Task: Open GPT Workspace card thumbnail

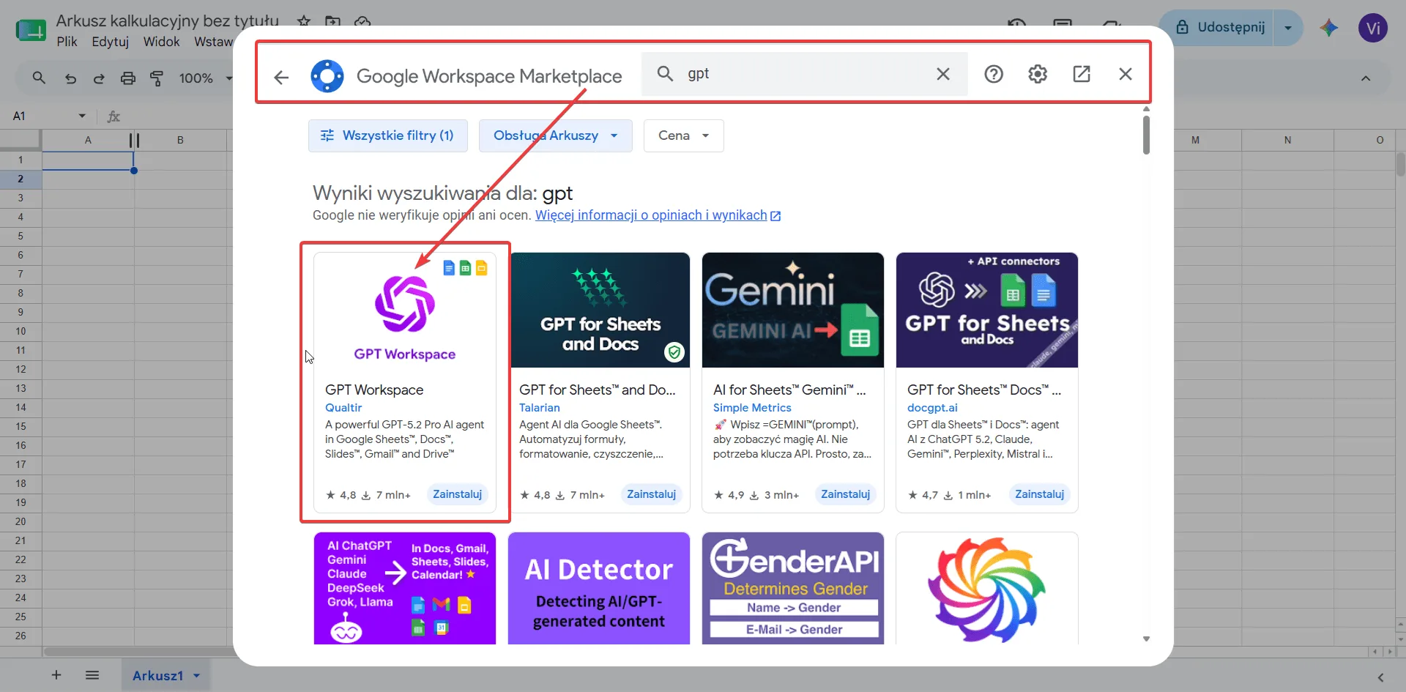Action: tap(405, 310)
